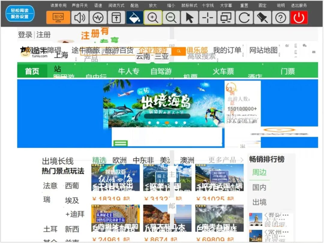Click the 登录 login link

25,35
